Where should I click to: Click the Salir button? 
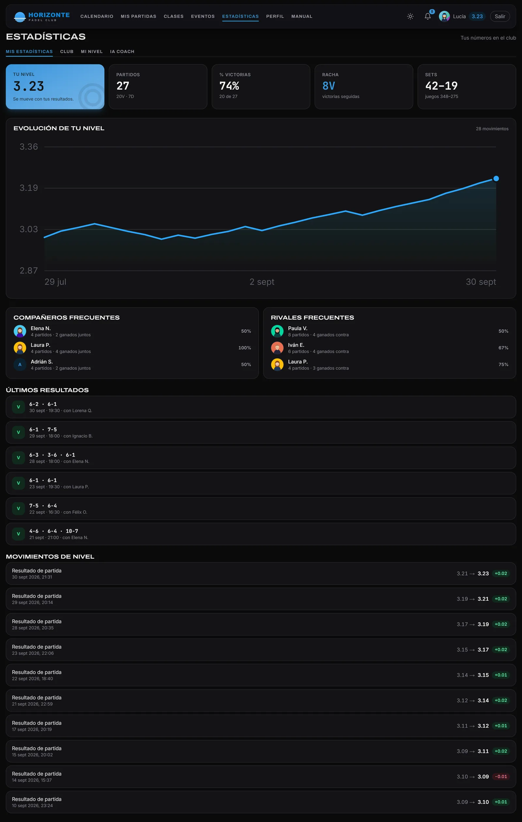500,16
